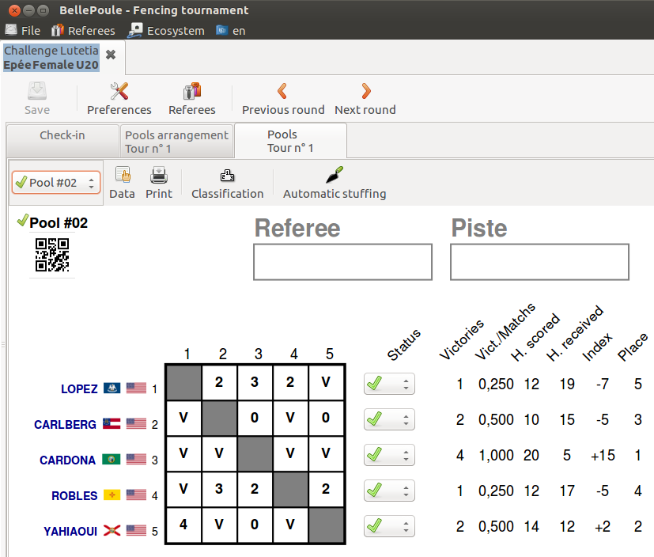Click fencer name CARLBERG

[x=65, y=424]
